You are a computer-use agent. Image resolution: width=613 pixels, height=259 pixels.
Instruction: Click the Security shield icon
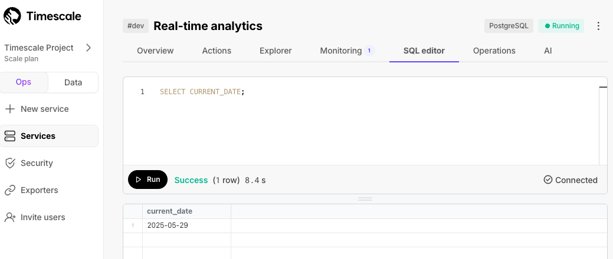[x=10, y=163]
